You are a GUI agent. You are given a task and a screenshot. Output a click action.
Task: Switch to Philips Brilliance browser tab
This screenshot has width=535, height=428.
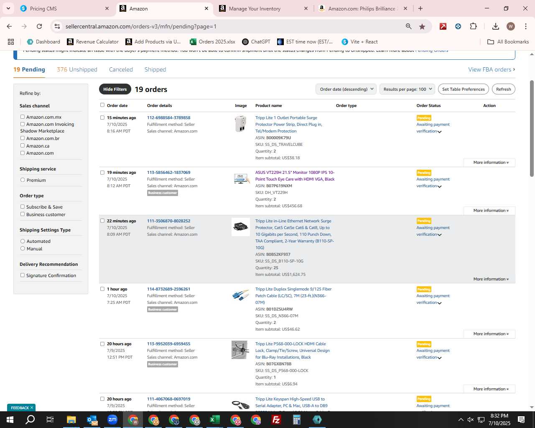[363, 8]
